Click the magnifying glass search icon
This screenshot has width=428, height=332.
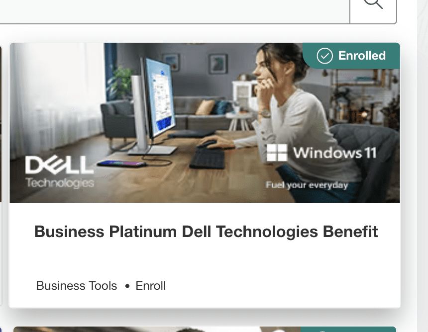pyautogui.click(x=373, y=3)
